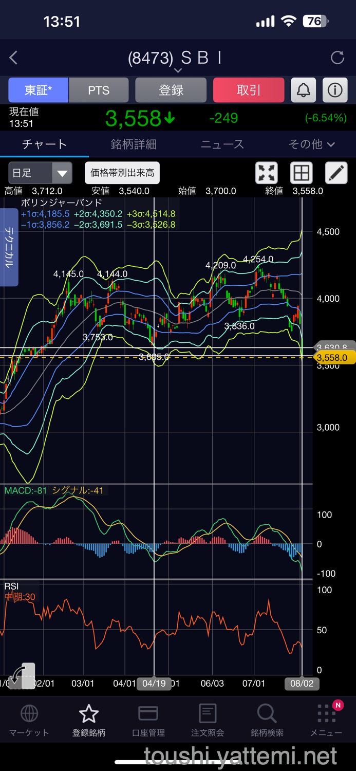Tap the back arrow icon
The height and width of the screenshot is (771, 356).
coord(14,58)
